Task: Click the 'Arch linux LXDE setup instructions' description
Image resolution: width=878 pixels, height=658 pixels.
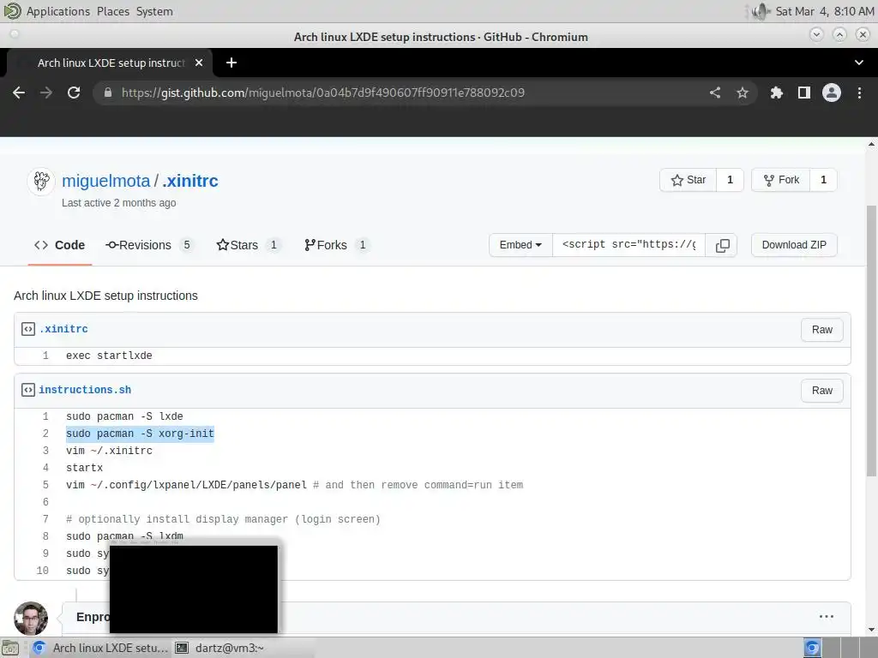Action: point(105,296)
